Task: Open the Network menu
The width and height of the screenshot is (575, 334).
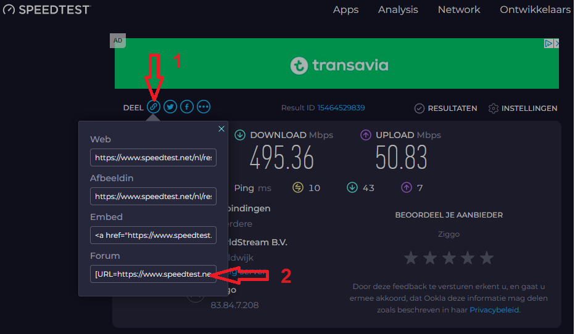Action: (x=459, y=9)
